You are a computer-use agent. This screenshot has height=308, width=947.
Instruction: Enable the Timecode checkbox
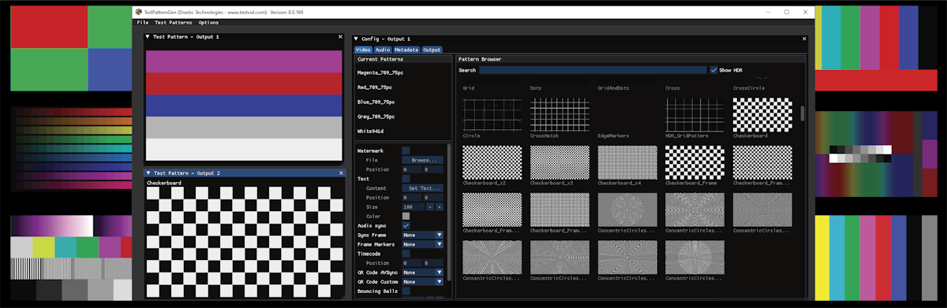point(406,254)
